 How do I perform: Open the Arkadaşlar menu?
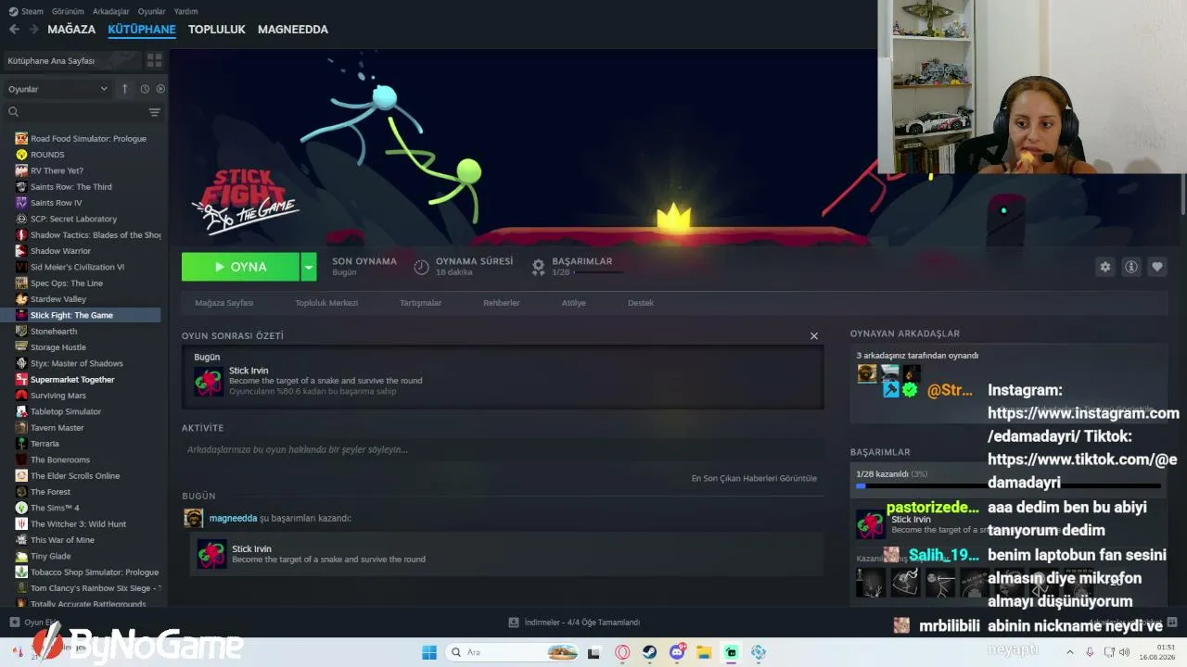tap(111, 11)
